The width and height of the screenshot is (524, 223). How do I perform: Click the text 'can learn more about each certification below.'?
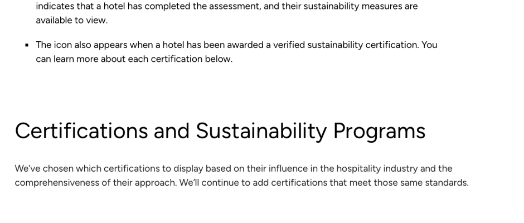(134, 59)
